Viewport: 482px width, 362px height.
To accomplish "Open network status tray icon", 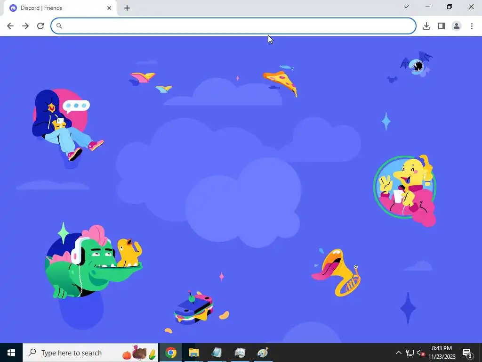I will (x=410, y=353).
